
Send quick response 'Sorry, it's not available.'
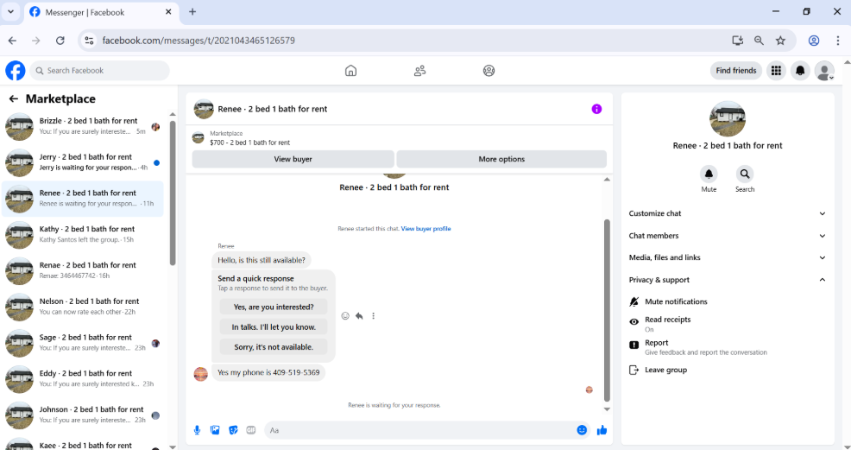click(274, 347)
